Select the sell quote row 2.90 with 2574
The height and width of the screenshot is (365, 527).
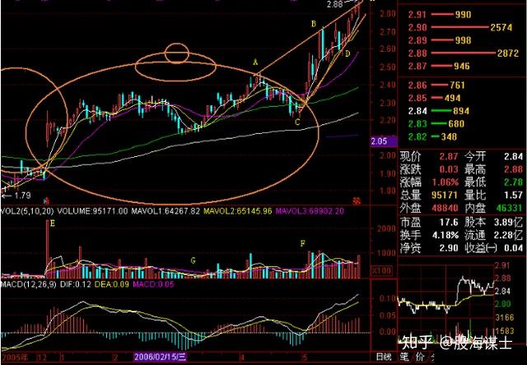460,27
